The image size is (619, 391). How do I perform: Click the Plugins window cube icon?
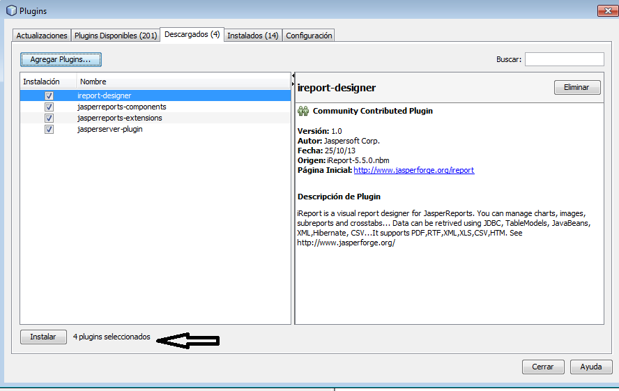coord(11,10)
